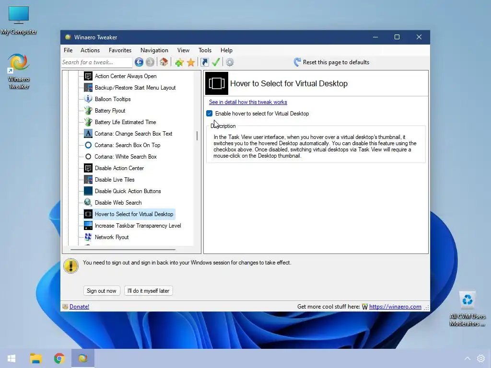The height and width of the screenshot is (368, 491).
Task: Click I'll do it myself later button
Action: pyautogui.click(x=149, y=291)
